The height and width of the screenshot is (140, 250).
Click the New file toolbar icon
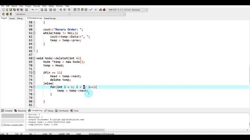pyautogui.click(x=4, y=10)
